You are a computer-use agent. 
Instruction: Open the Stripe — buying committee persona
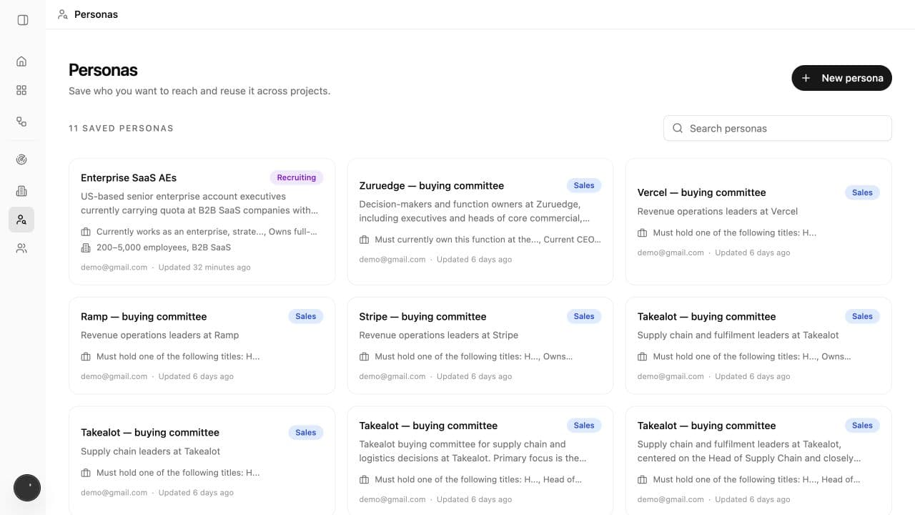[x=480, y=345]
